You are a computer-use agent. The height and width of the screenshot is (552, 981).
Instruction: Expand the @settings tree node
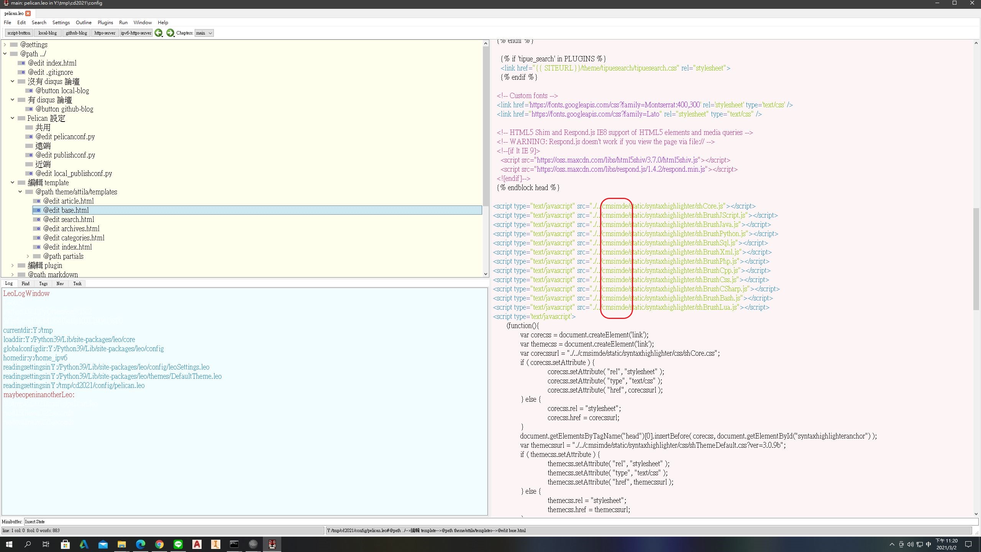(x=5, y=45)
